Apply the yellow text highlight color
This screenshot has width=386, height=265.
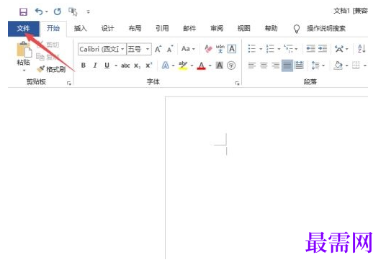[183, 66]
